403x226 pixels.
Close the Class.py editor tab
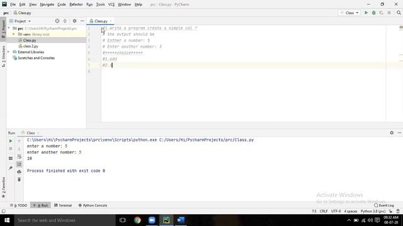111,21
